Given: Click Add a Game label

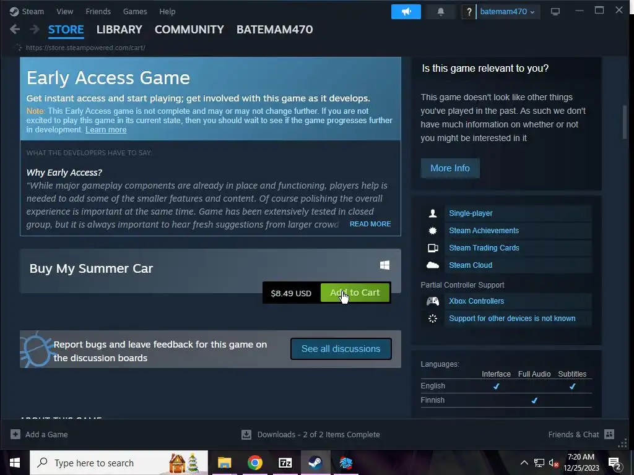Looking at the screenshot, I should (46, 435).
